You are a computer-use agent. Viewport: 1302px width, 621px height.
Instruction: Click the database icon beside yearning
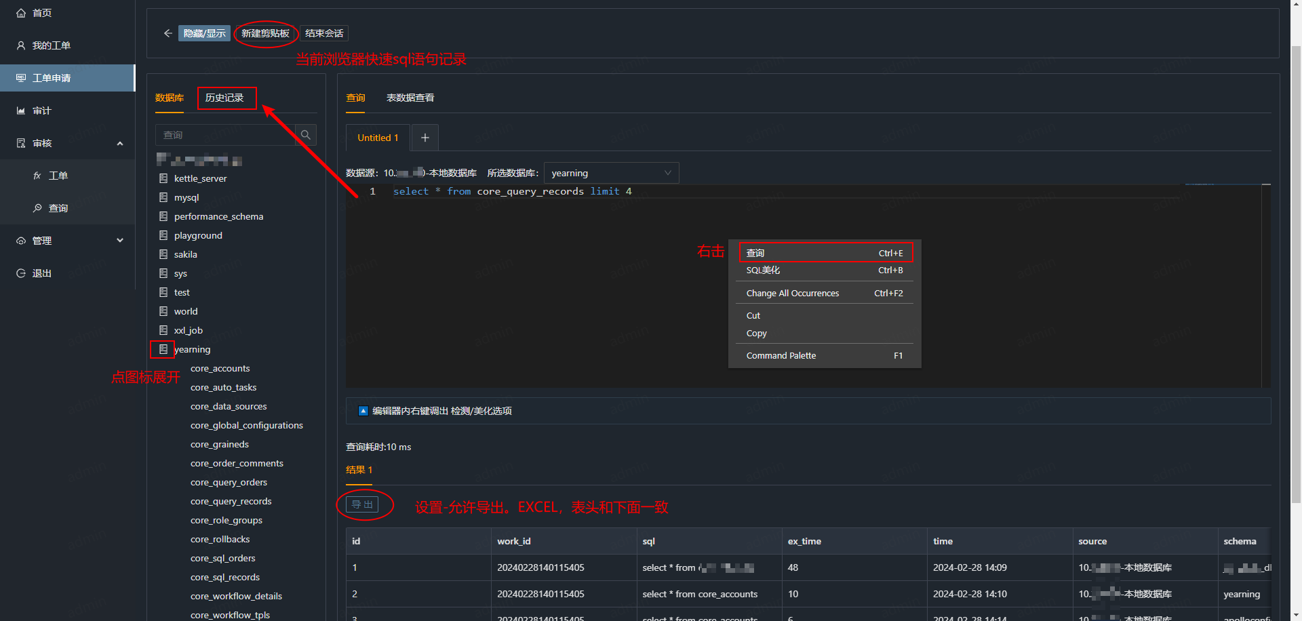tap(163, 349)
